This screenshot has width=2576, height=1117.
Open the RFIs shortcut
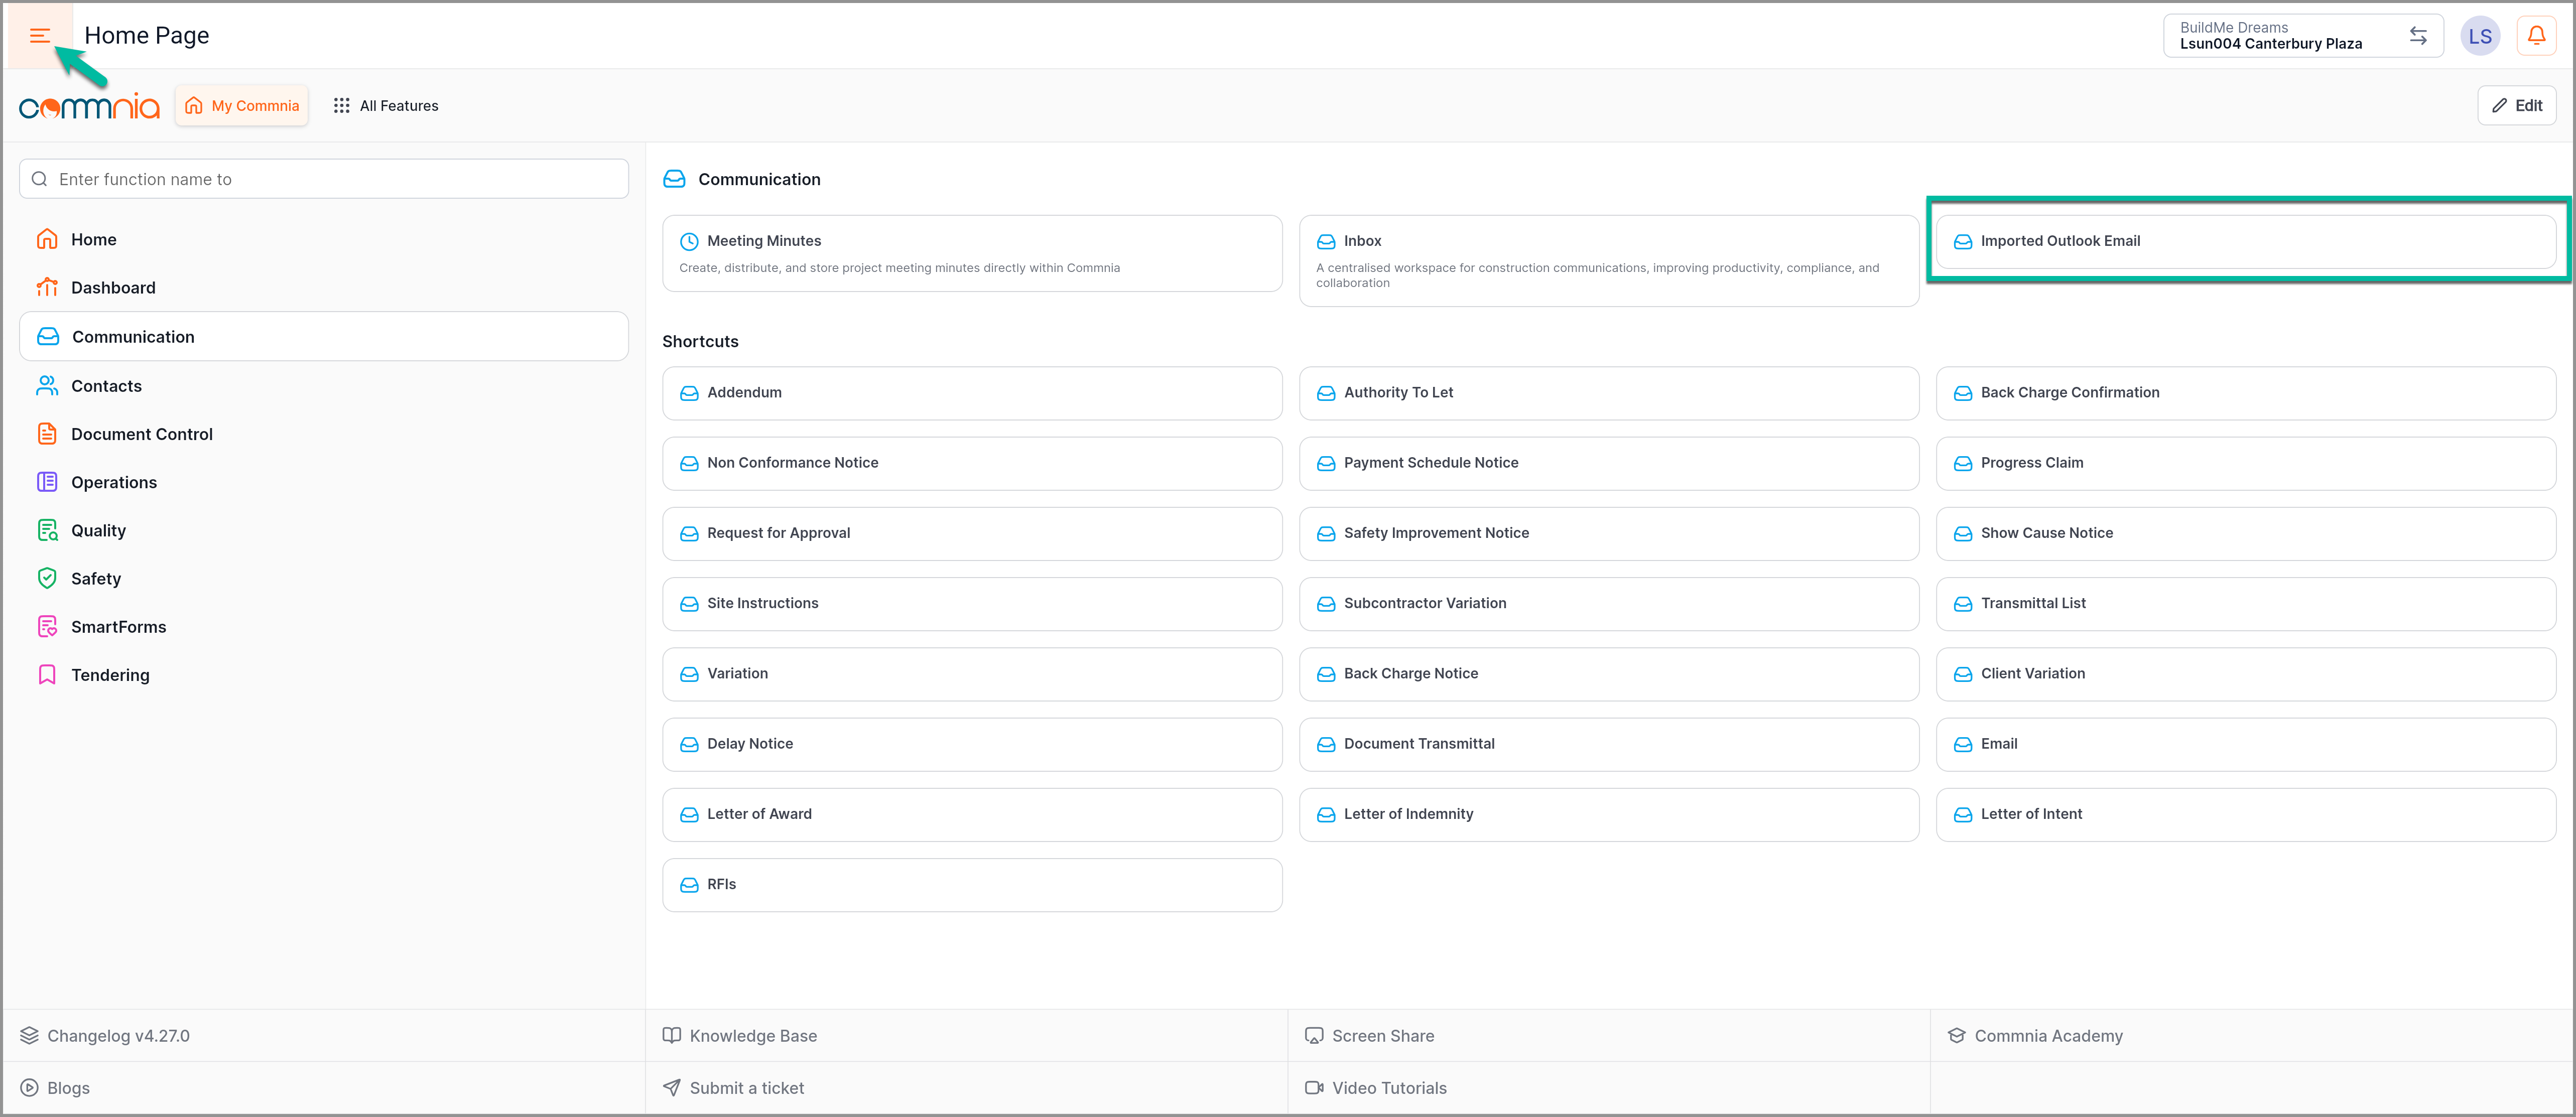click(x=971, y=885)
